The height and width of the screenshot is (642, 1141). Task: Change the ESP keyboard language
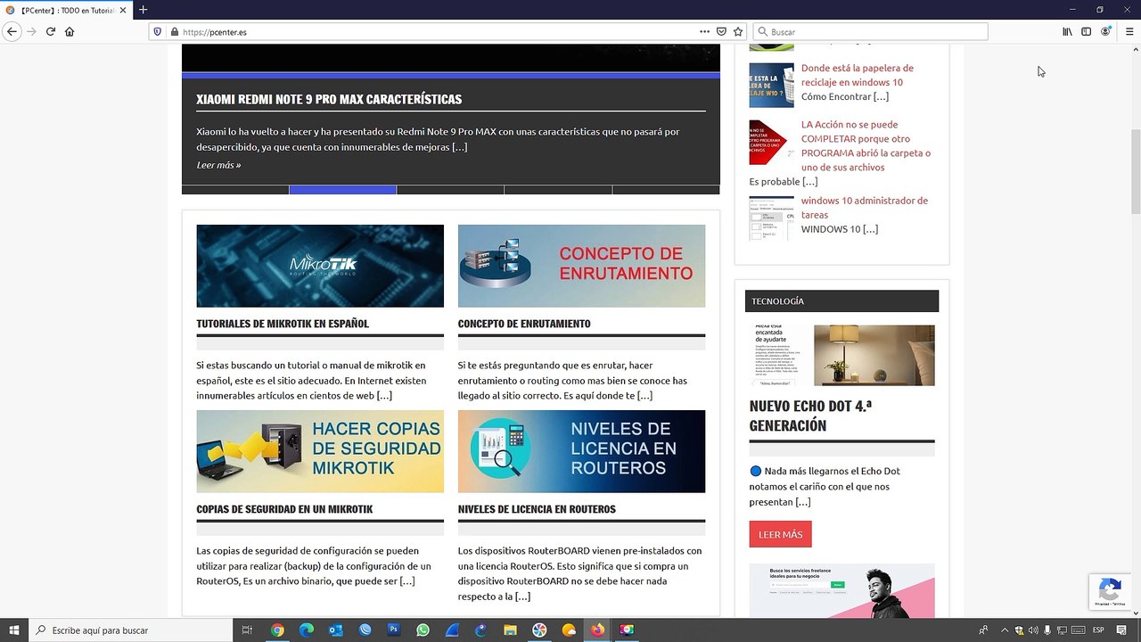(1098, 630)
